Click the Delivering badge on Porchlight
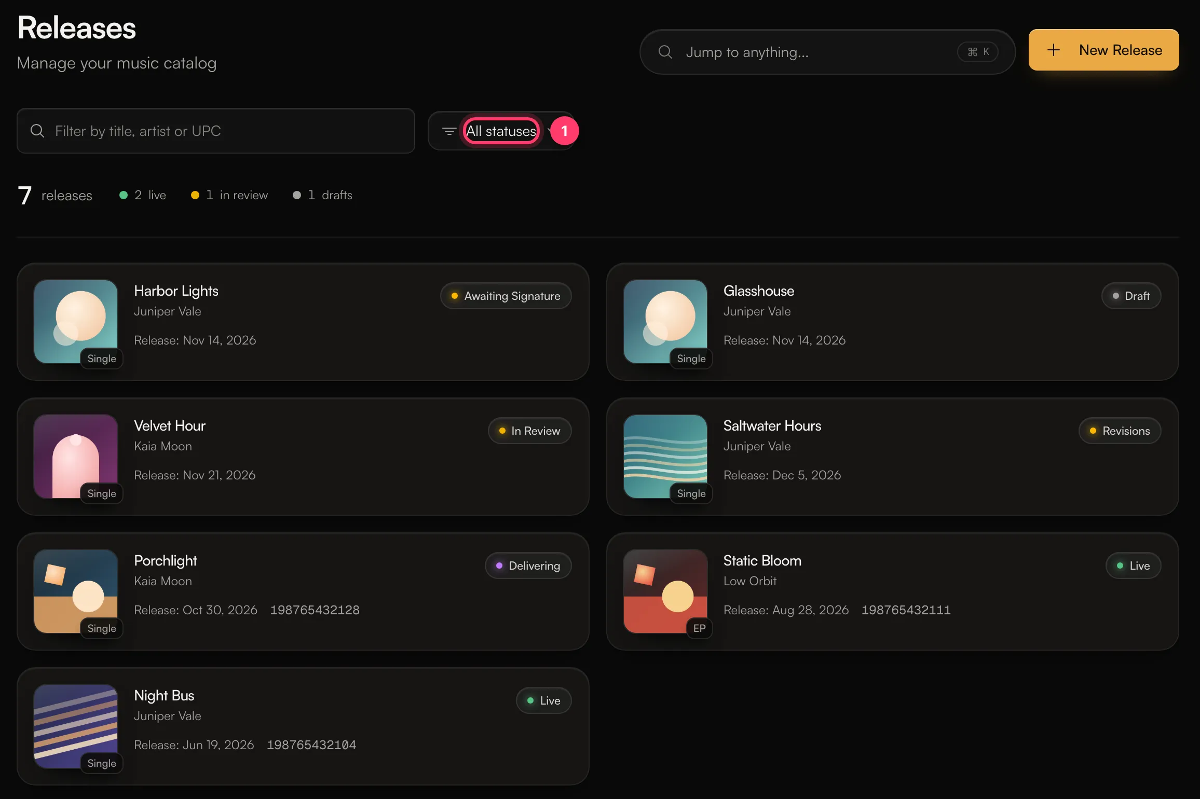Image resolution: width=1200 pixels, height=799 pixels. point(528,566)
